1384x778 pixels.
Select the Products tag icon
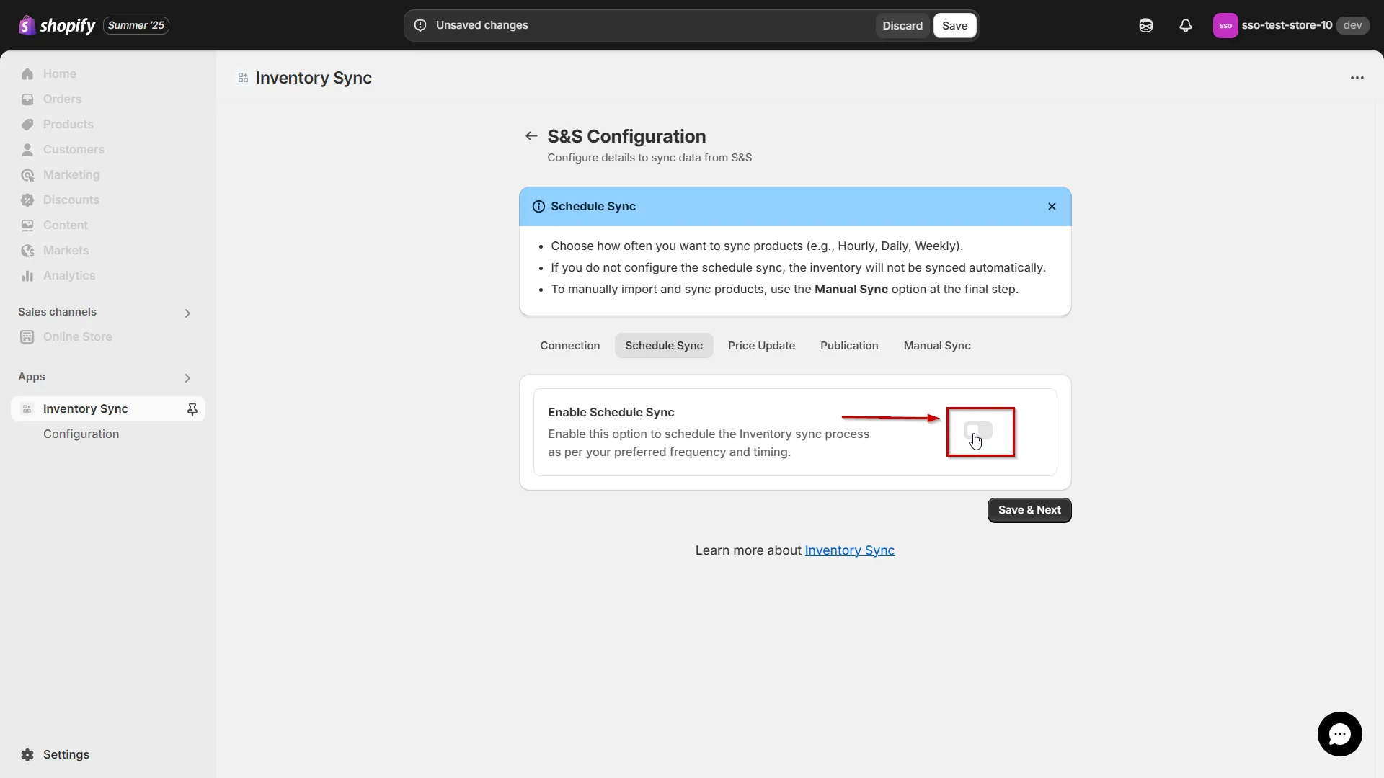pyautogui.click(x=27, y=125)
